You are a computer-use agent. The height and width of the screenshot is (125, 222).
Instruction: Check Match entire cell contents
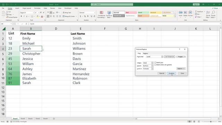[155, 65]
